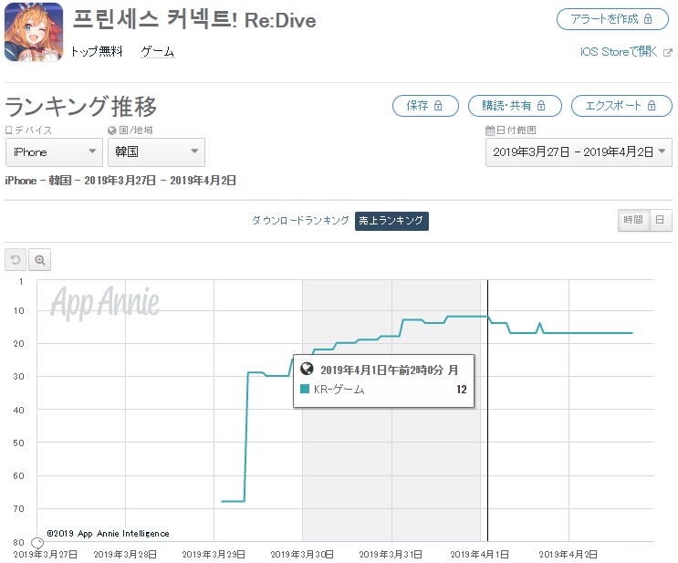Click the lock icon in アラートを作成 button
The width and height of the screenshot is (678, 563).
coord(648,19)
